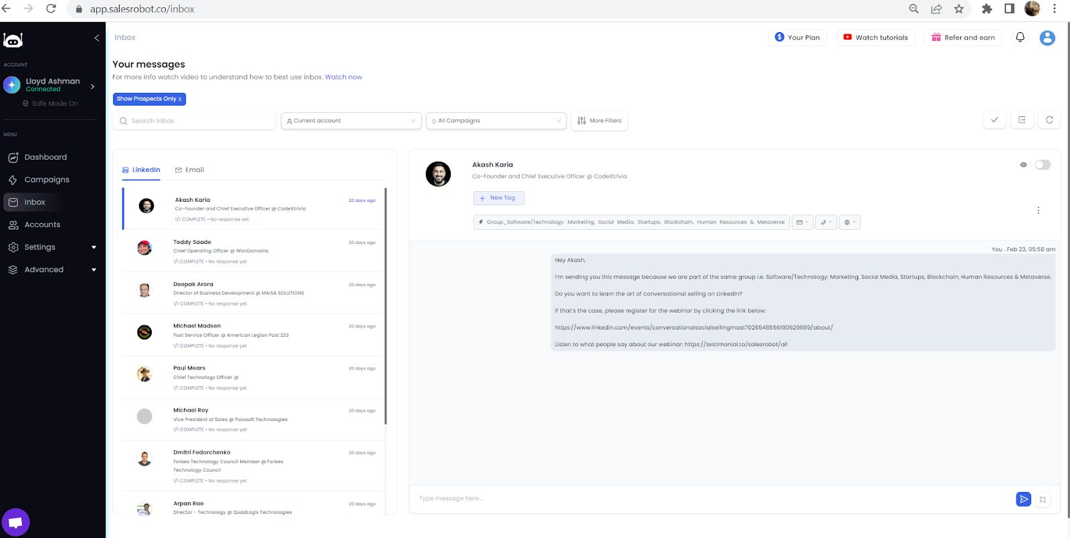
Task: Click the search magnifier icon in inbox
Action: tap(124, 121)
